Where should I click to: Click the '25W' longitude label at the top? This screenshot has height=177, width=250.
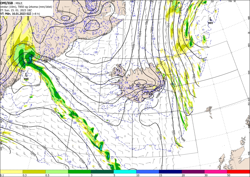click(113, 1)
